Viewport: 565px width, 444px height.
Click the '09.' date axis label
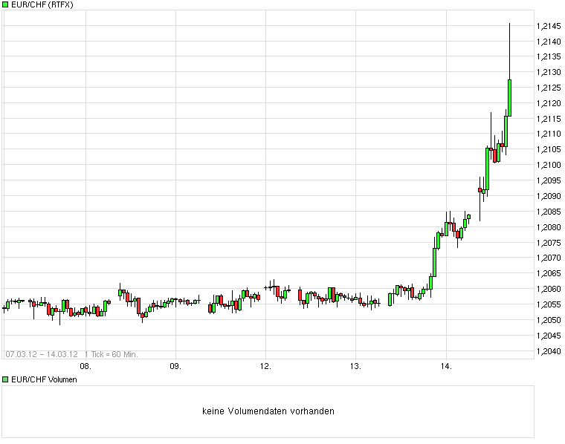(175, 366)
